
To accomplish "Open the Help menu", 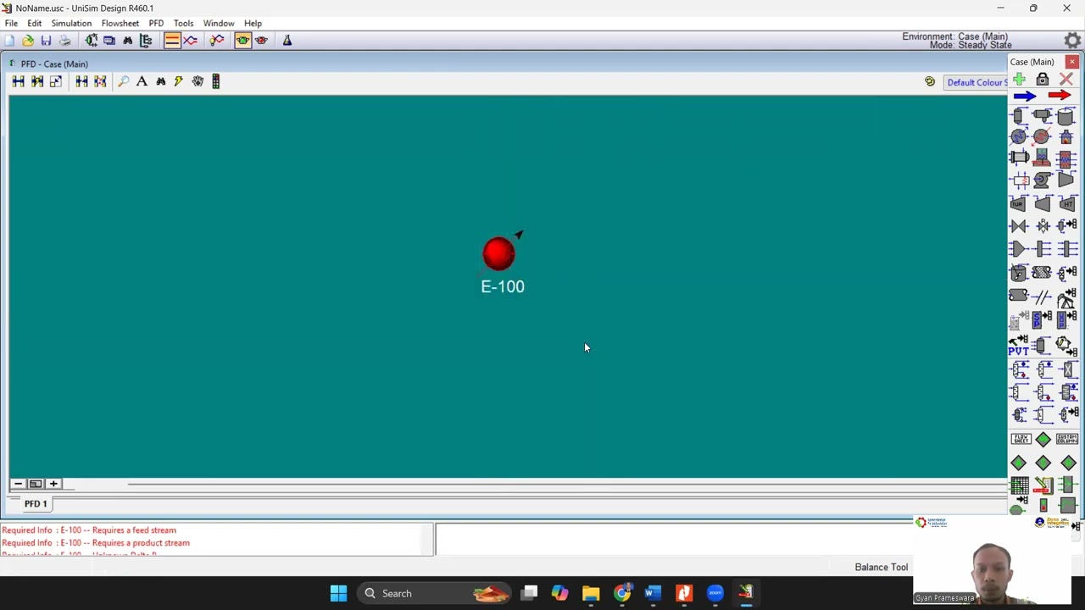I will [253, 23].
